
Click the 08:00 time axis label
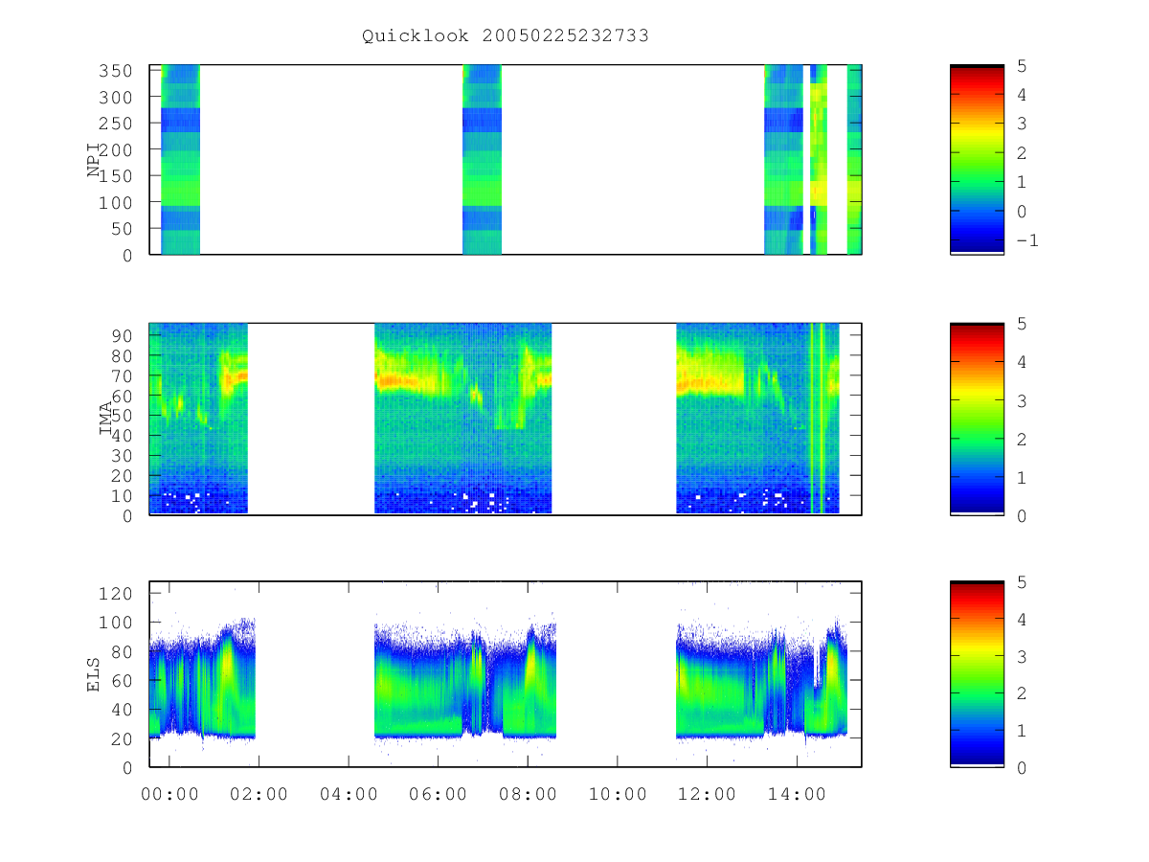tap(528, 793)
